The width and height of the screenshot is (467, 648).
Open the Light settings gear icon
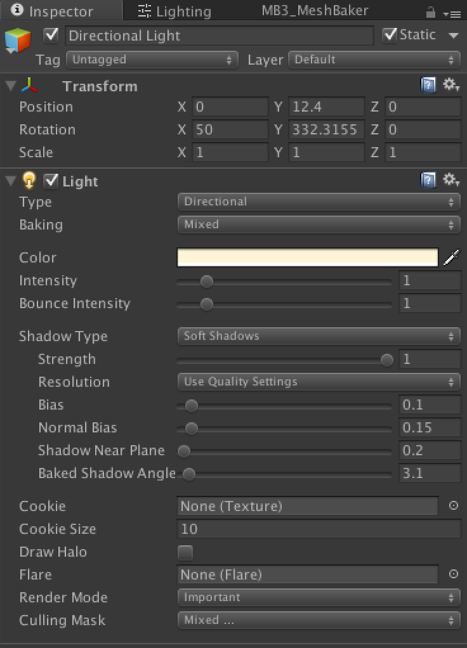click(449, 181)
